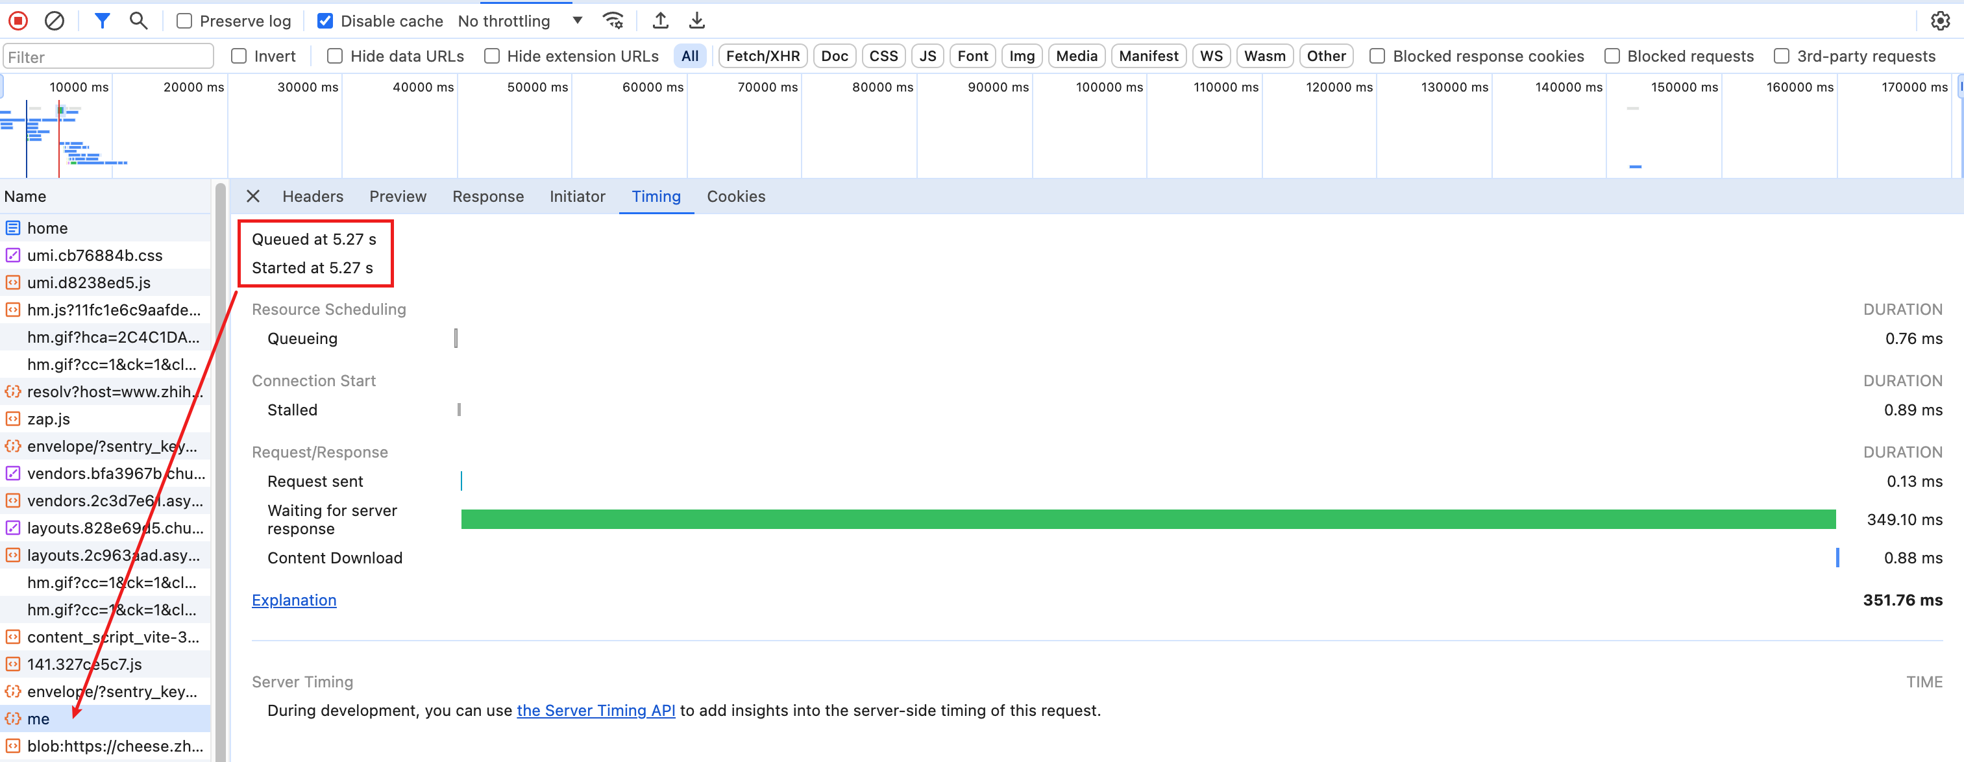Stop recording network log

(x=18, y=21)
